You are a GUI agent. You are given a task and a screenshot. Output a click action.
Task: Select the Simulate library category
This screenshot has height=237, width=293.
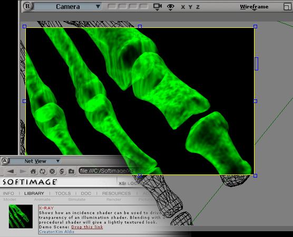[77, 199]
